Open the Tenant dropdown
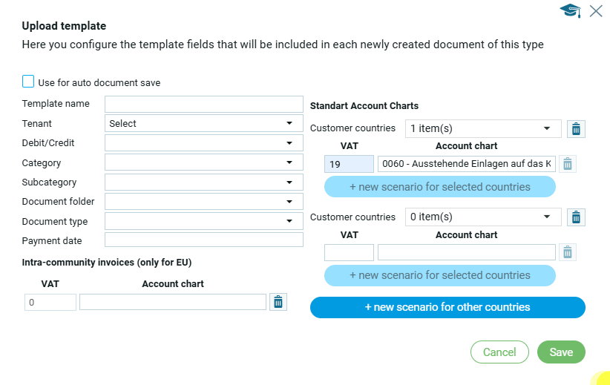 pos(204,124)
